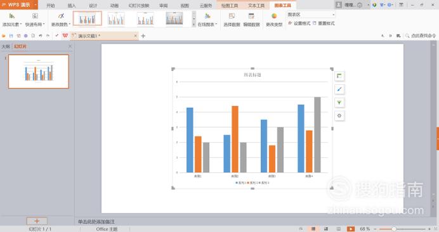Click the save icon in quick access bar

point(11,36)
